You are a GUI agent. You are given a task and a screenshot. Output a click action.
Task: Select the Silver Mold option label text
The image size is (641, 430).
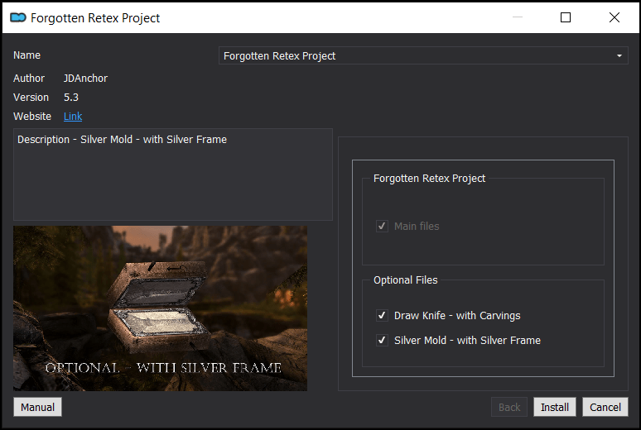click(x=467, y=341)
